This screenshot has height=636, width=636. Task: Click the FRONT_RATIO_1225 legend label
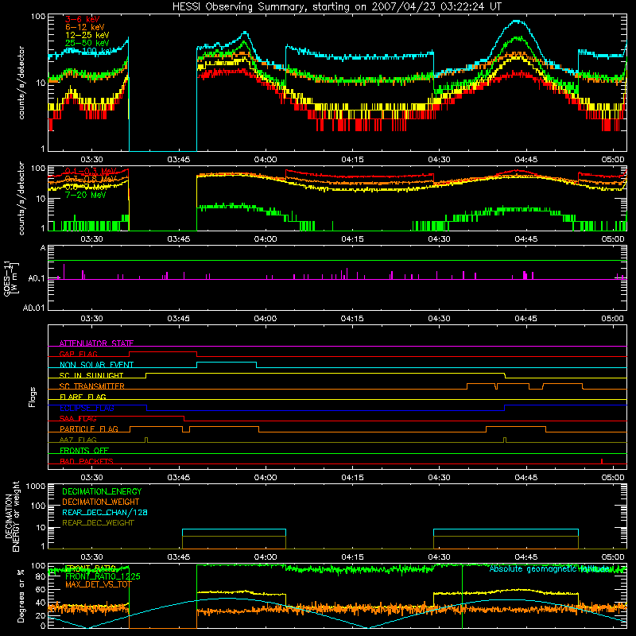click(103, 576)
